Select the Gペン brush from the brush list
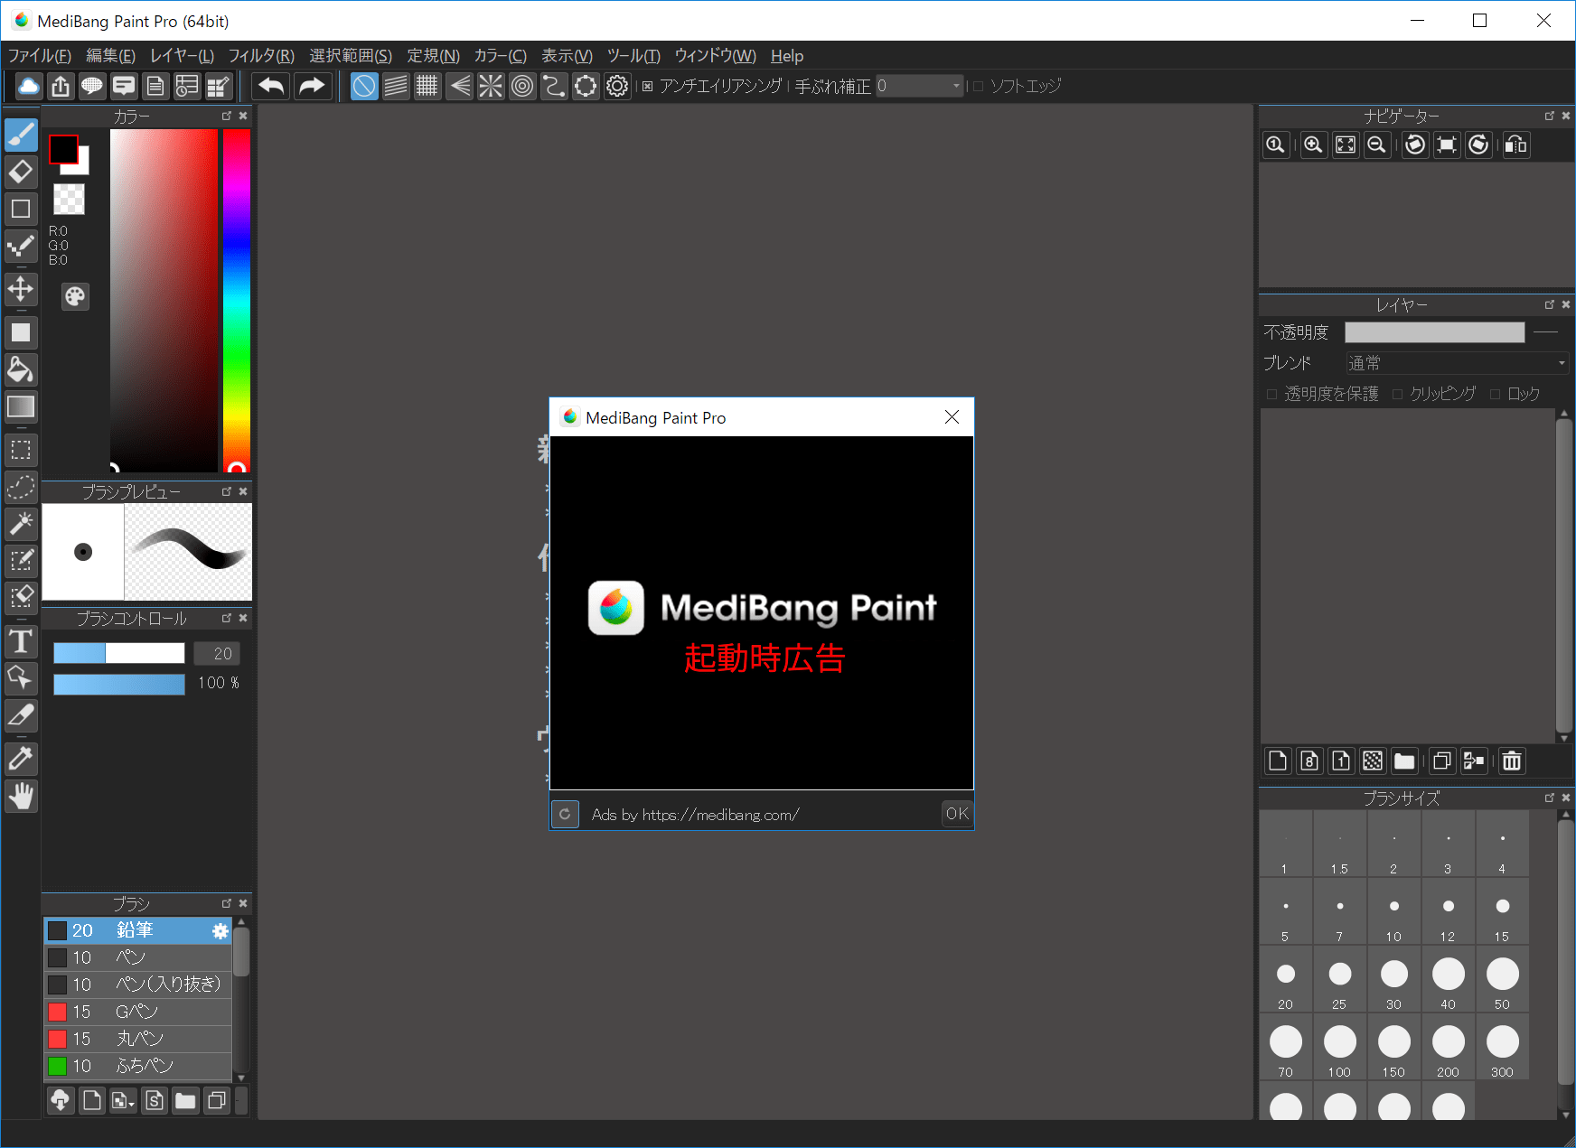This screenshot has height=1148, width=1576. [136, 1012]
